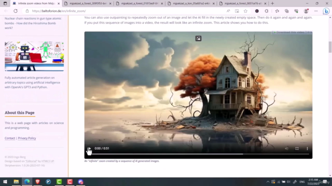Open the Favorites list icon
This screenshot has width=332, height=186.
point(277,11)
